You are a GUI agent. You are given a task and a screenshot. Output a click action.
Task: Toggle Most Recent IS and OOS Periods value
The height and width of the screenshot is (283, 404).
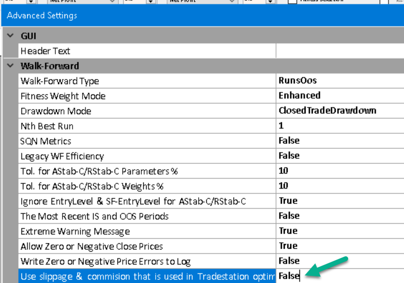tap(339, 216)
